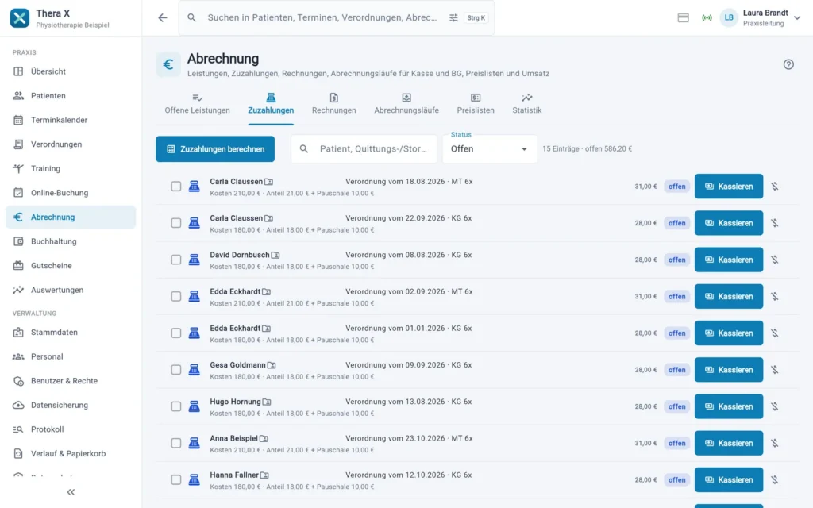Click the card icon in top bar
This screenshot has width=813, height=508.
coord(684,17)
